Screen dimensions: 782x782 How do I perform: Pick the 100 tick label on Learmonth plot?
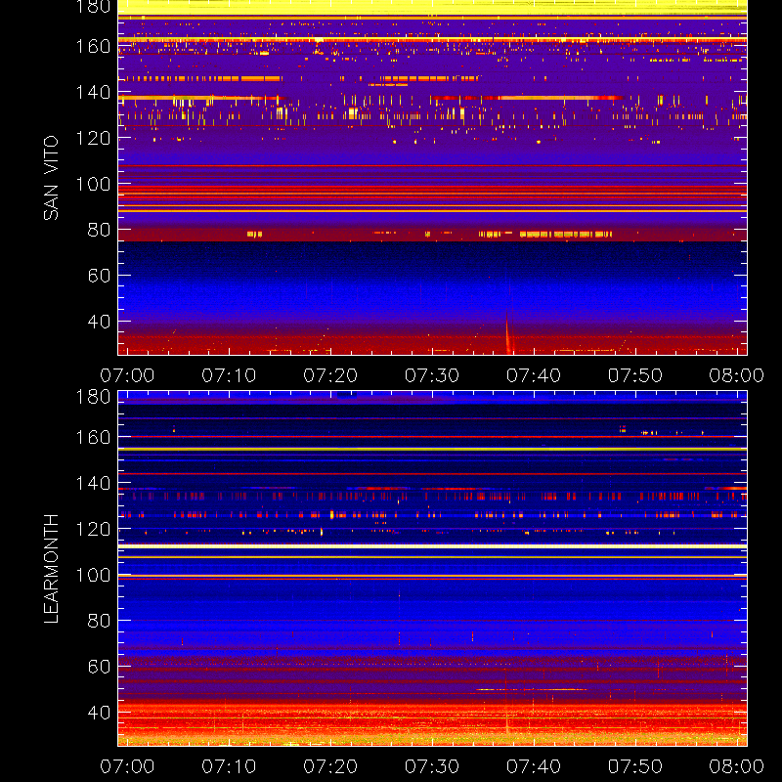tap(93, 575)
